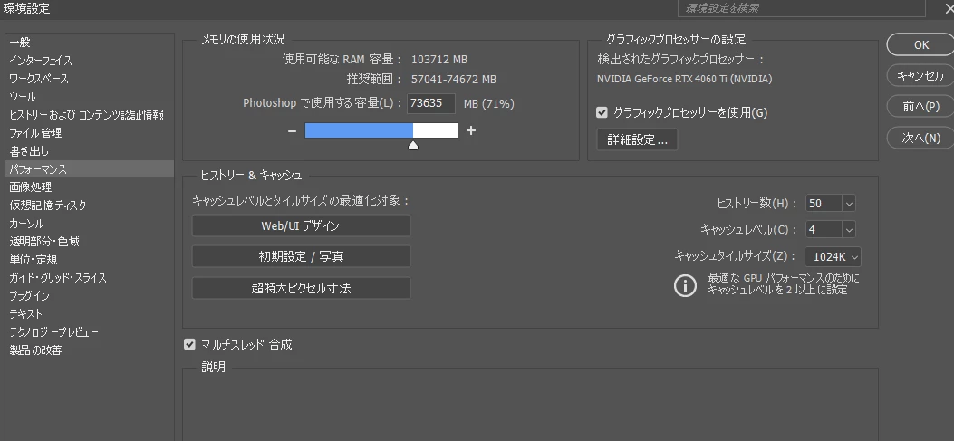This screenshot has height=441, width=954.
Task: Click the MB (71%) label
Action: (x=489, y=104)
